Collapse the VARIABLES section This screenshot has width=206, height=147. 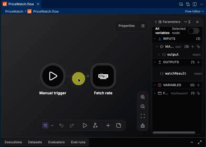coord(155,85)
